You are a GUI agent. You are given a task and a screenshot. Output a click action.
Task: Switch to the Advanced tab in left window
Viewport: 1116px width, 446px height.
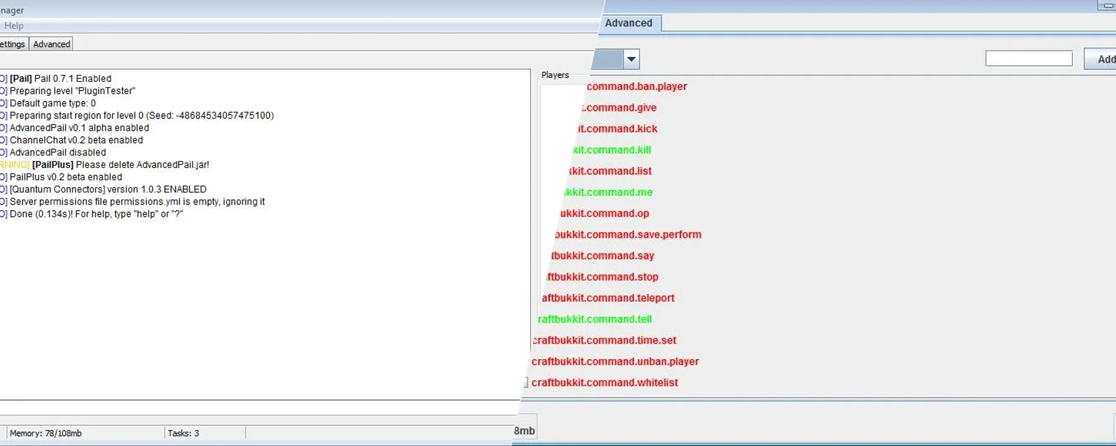click(x=51, y=44)
